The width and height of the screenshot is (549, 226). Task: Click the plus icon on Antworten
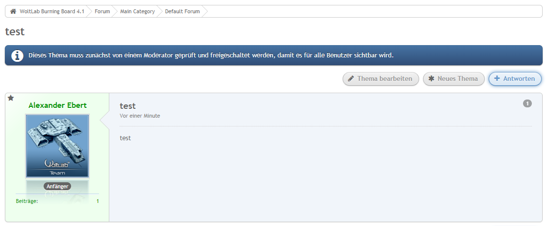click(497, 78)
